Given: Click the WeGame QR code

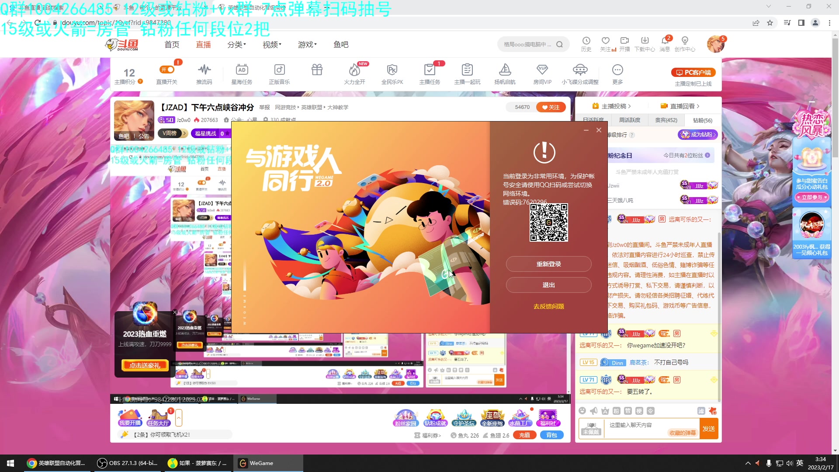Looking at the screenshot, I should point(549,222).
